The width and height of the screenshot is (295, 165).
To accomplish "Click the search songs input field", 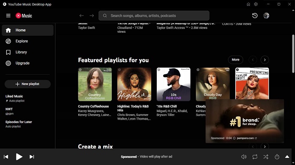I will point(154,16).
